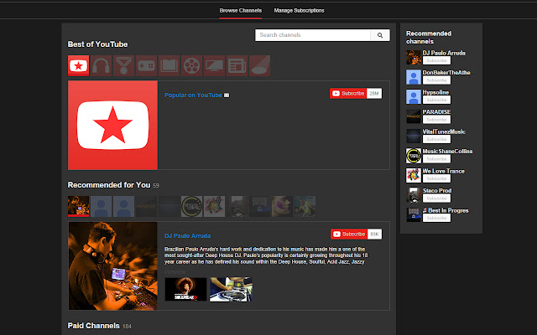Select the lips face thumbnail in Recommended row
Image resolution: width=537 pixels, height=335 pixels.
[x=282, y=206]
